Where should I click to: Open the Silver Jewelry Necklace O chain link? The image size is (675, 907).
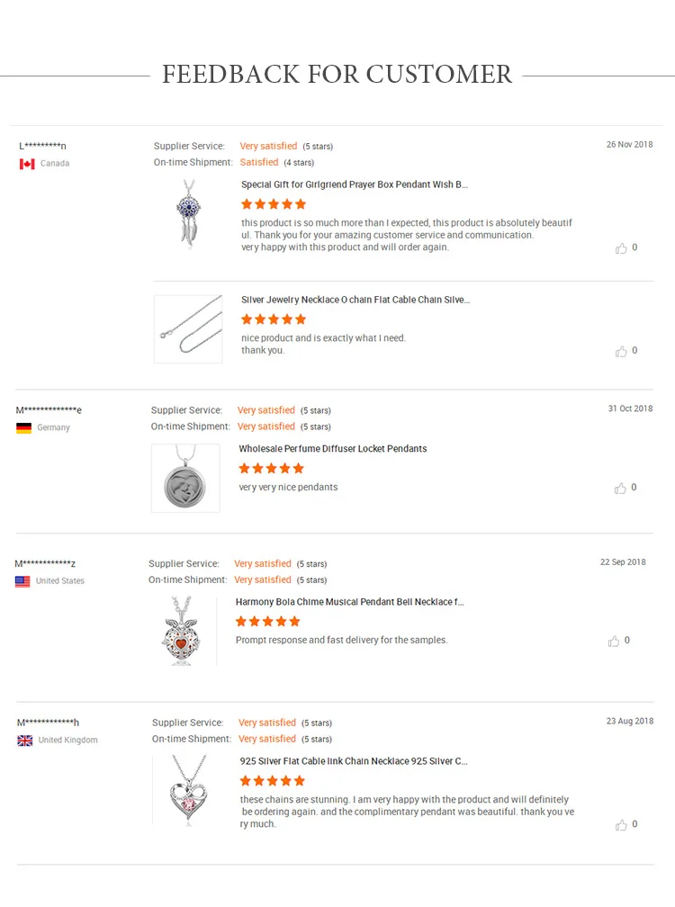[x=355, y=300]
